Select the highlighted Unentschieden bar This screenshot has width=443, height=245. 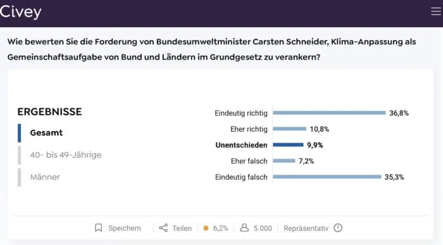pos(288,145)
